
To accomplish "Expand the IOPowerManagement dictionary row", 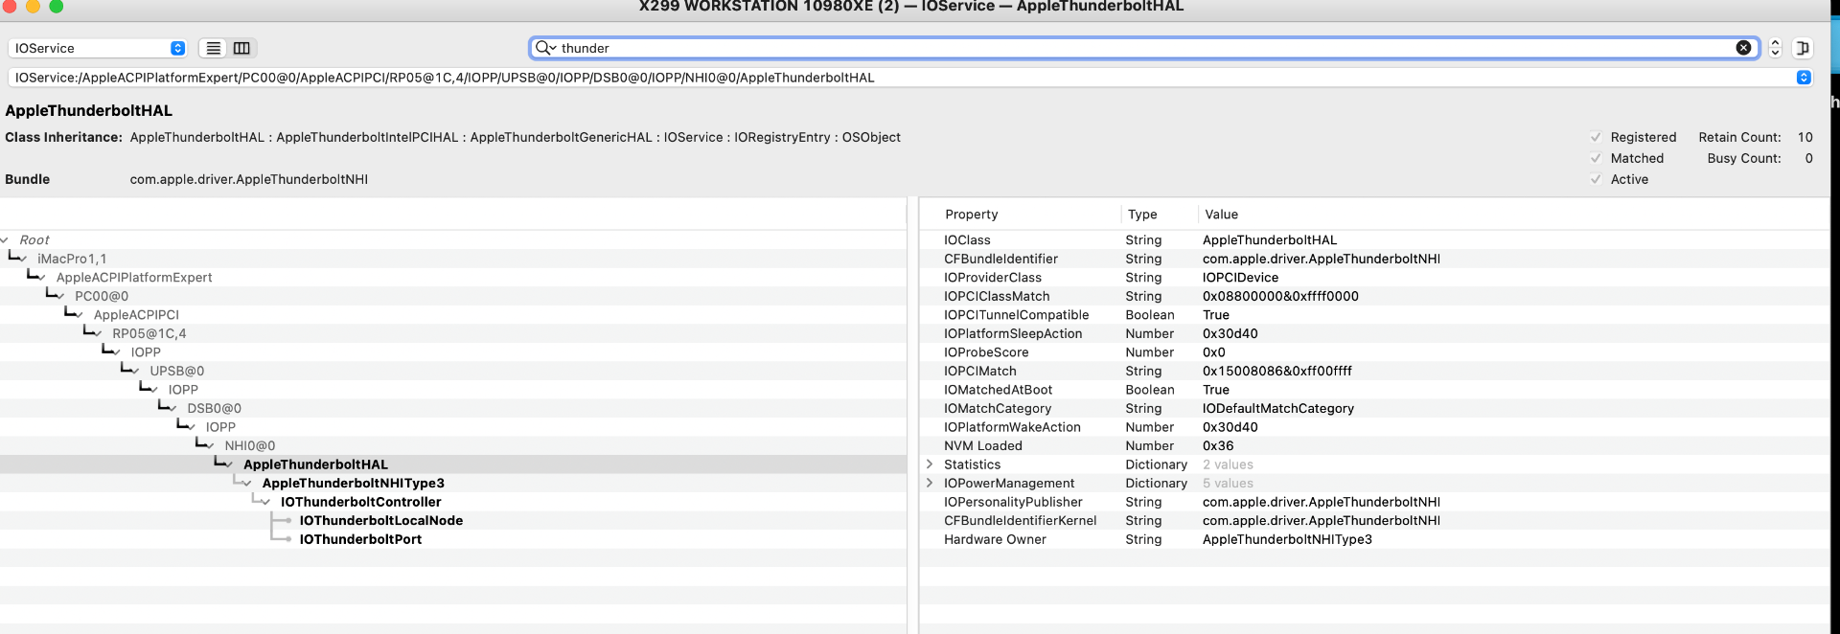I will coord(930,483).
